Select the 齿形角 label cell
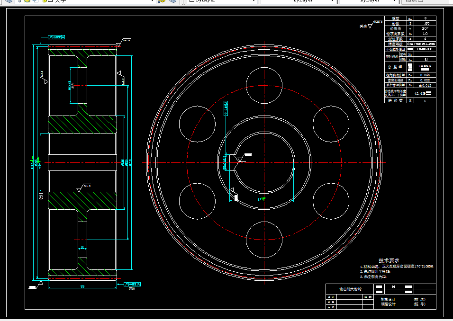The image size is (453, 321). [x=396, y=28]
